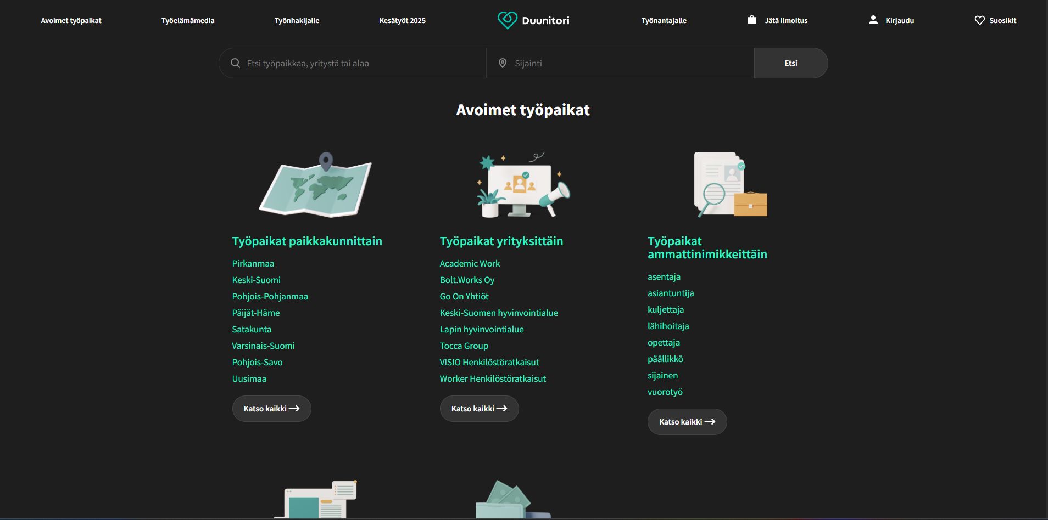Select the asiantuntija job title link
The image size is (1048, 520).
(x=671, y=293)
